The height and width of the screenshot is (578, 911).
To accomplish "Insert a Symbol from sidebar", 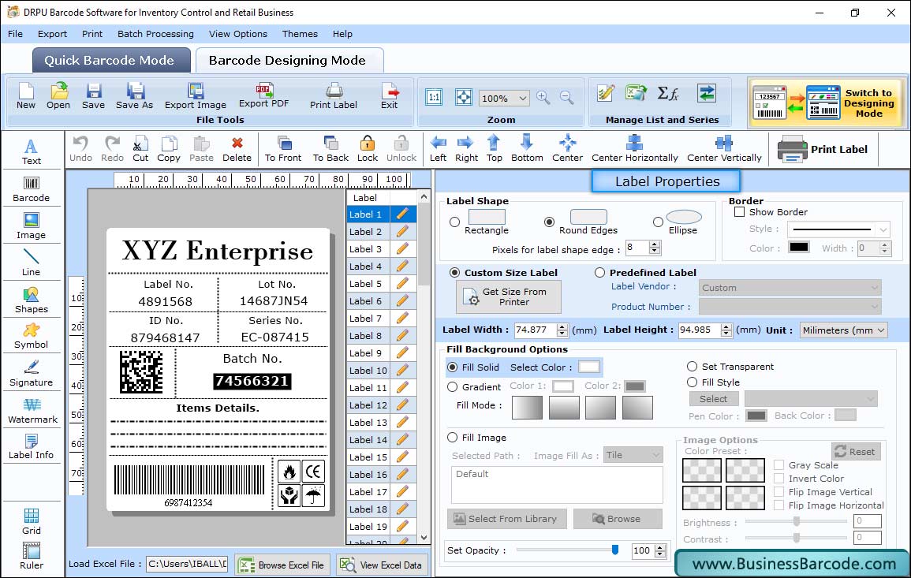I will coord(32,337).
